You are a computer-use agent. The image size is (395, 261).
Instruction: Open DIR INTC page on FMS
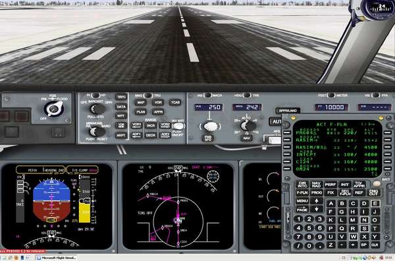coord(302,185)
